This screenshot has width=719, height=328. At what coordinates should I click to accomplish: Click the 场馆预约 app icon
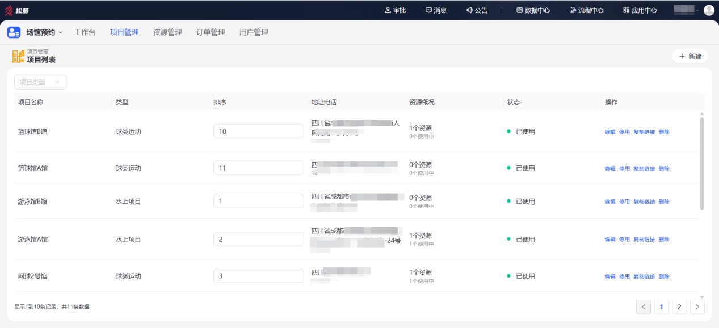14,32
